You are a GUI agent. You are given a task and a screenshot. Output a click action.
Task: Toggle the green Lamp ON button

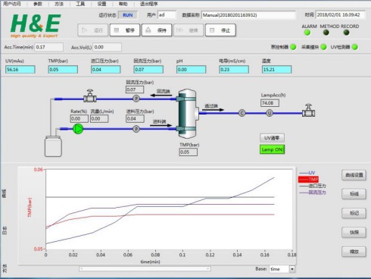[x=272, y=149]
